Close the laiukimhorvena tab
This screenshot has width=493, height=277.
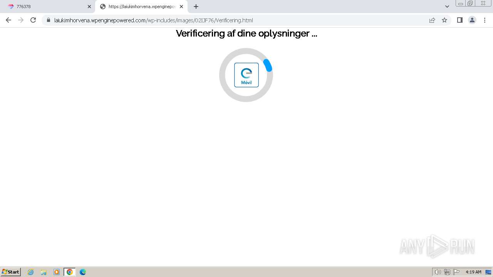coord(181,7)
